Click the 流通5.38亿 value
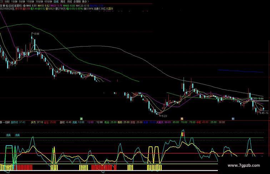Image resolution: width=270 pixels, height=174 pixels. (99, 9)
